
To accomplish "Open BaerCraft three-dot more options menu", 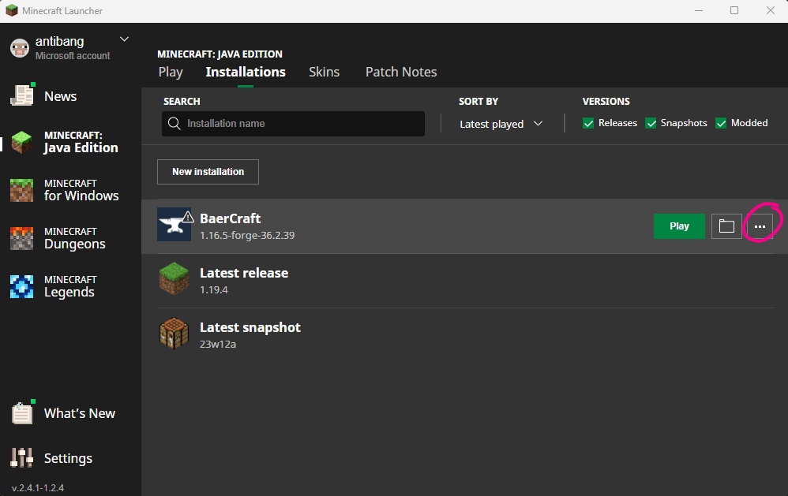I will click(760, 226).
